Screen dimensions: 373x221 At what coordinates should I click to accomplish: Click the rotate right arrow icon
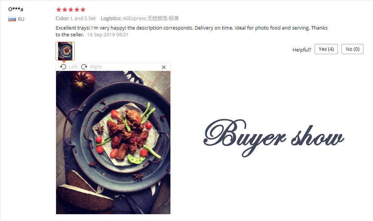(84, 67)
